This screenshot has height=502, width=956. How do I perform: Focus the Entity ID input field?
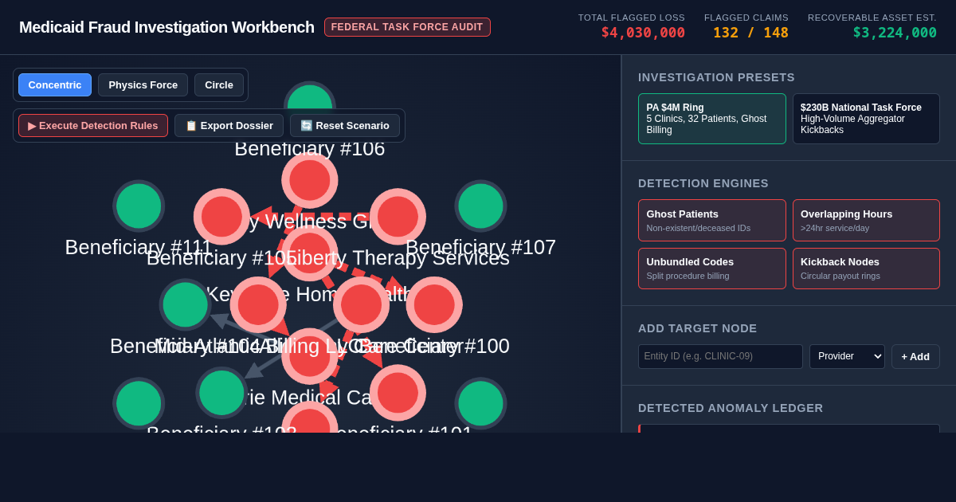(720, 356)
